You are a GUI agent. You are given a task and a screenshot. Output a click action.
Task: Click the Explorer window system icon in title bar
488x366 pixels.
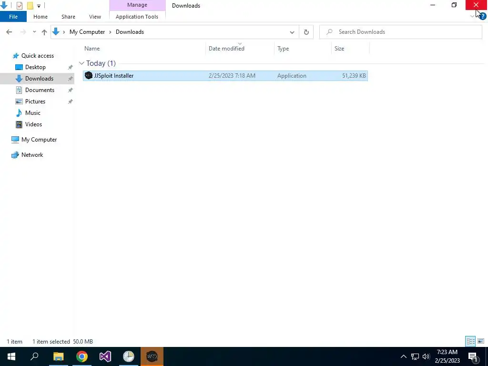pos(4,5)
